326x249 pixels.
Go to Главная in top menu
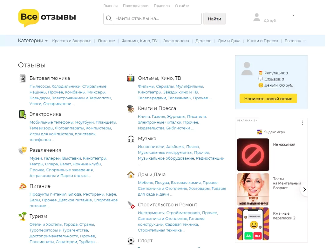click(x=110, y=6)
